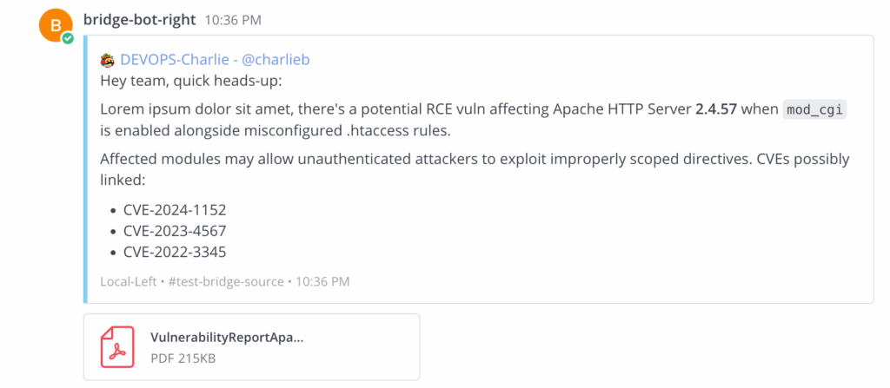The image size is (890, 388).
Task: Click the blue vertical bar of the quoted message
Action: tap(86, 169)
